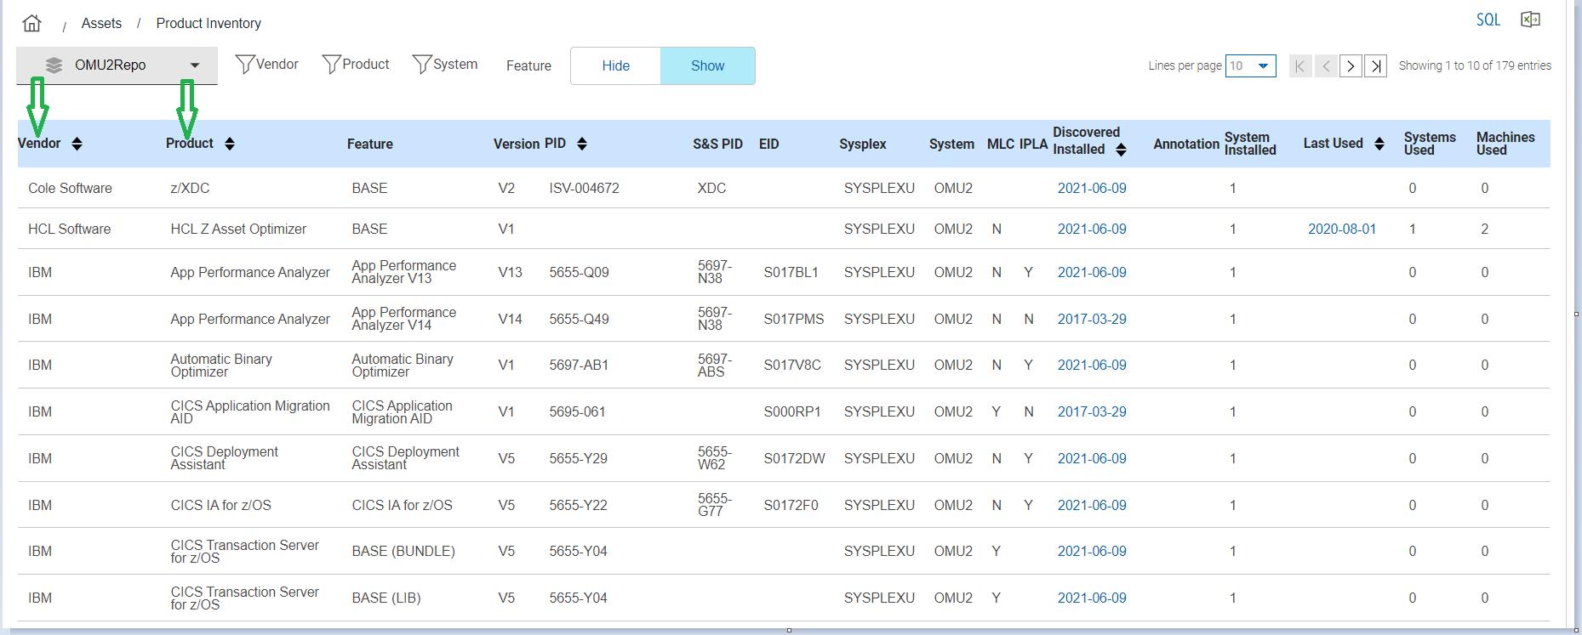
Task: Expand the OMU2Repo repository dropdown
Action: 194,65
